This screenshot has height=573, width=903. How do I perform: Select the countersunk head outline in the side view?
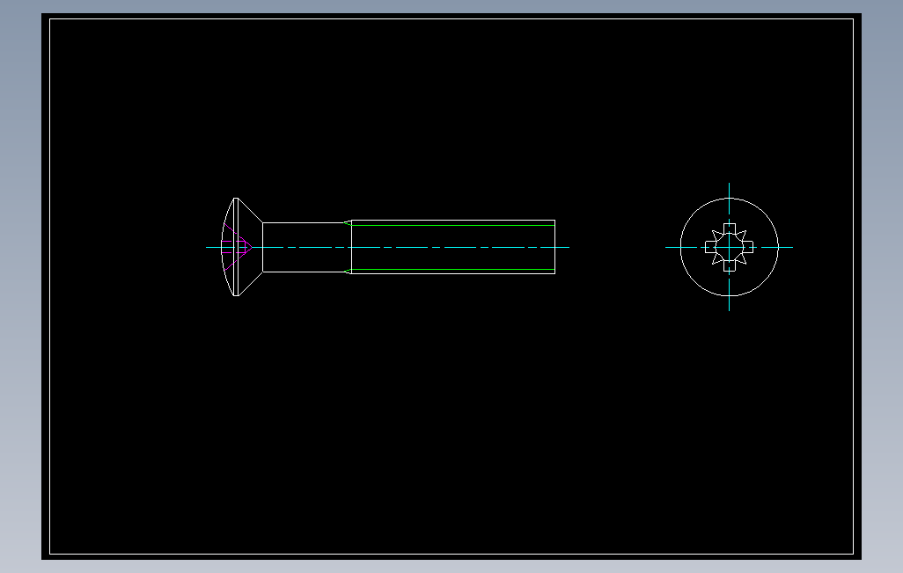tap(242, 247)
